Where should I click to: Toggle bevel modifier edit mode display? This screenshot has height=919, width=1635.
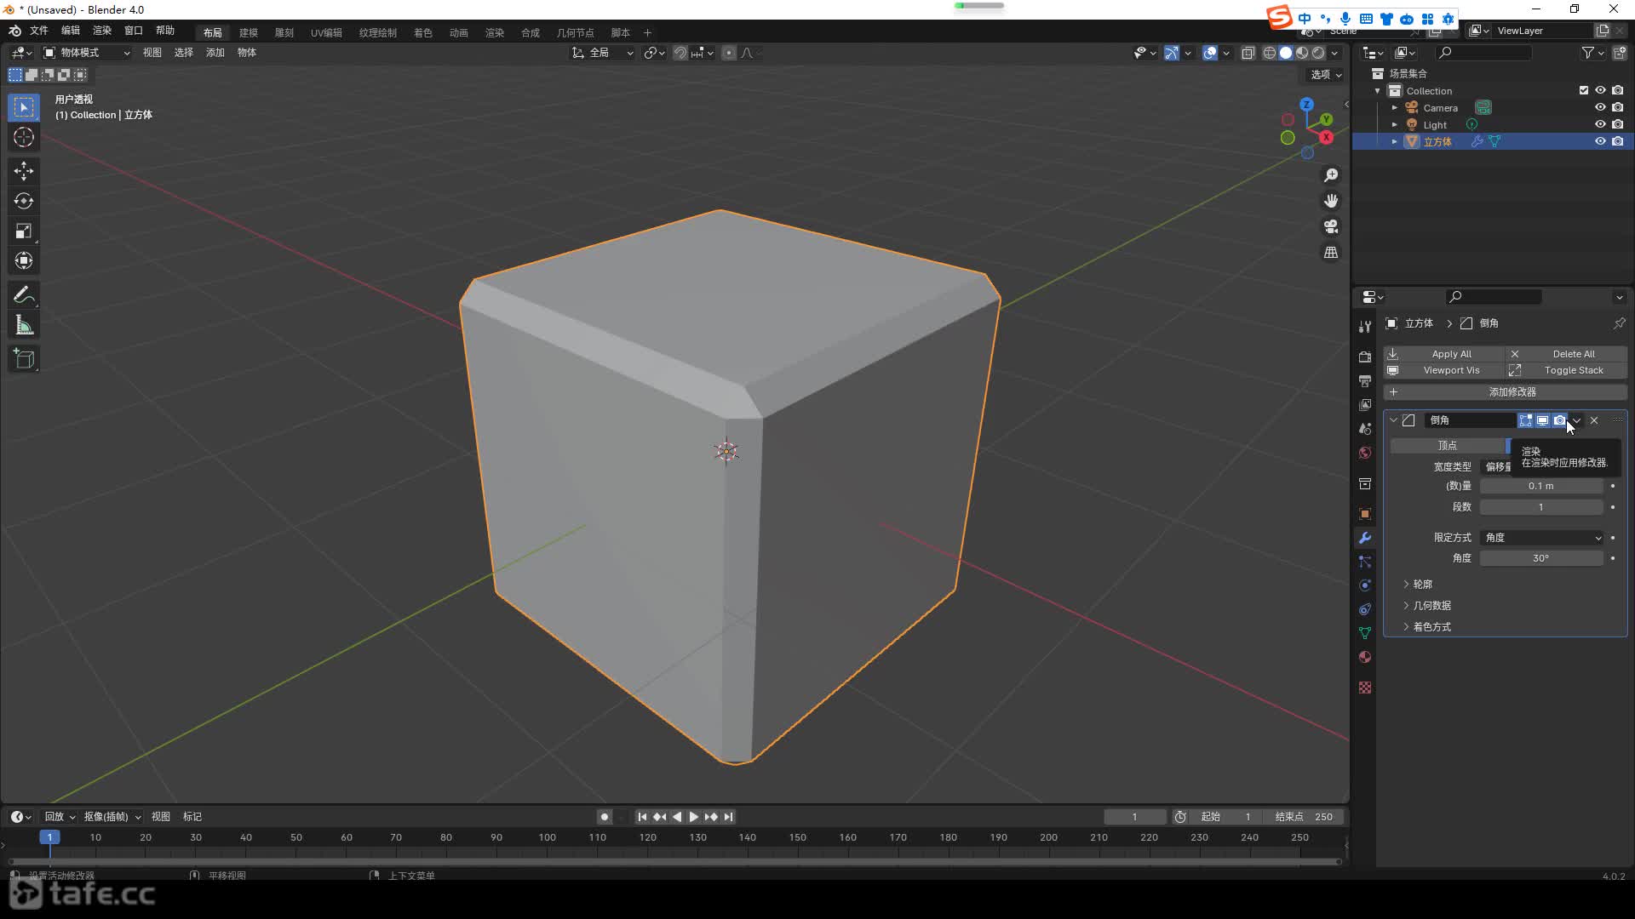tap(1525, 420)
